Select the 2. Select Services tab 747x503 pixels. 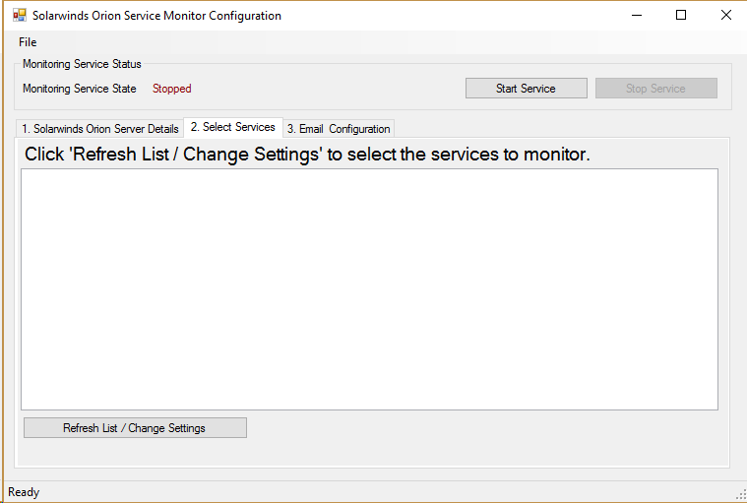[x=233, y=127]
